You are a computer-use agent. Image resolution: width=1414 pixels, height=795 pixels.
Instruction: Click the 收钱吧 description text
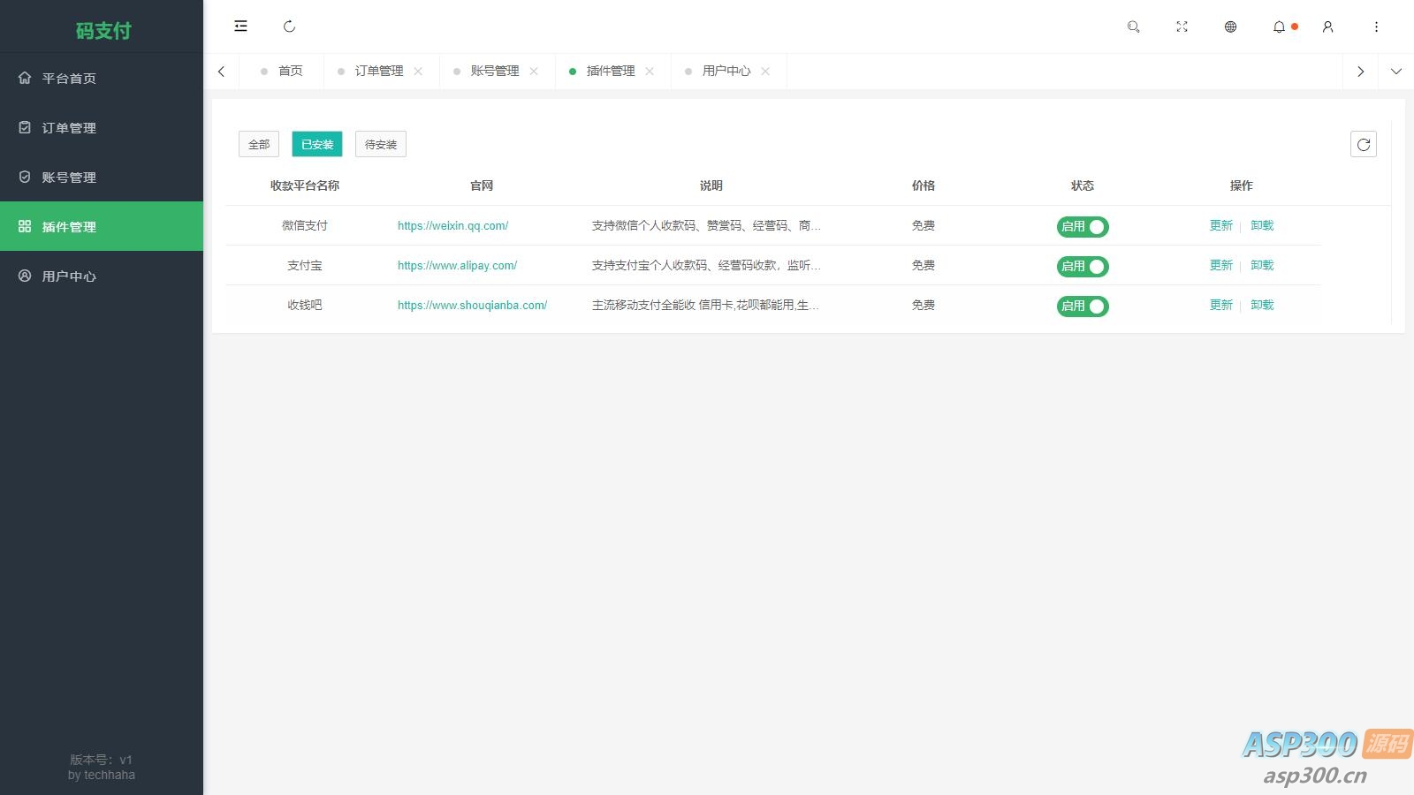705,305
